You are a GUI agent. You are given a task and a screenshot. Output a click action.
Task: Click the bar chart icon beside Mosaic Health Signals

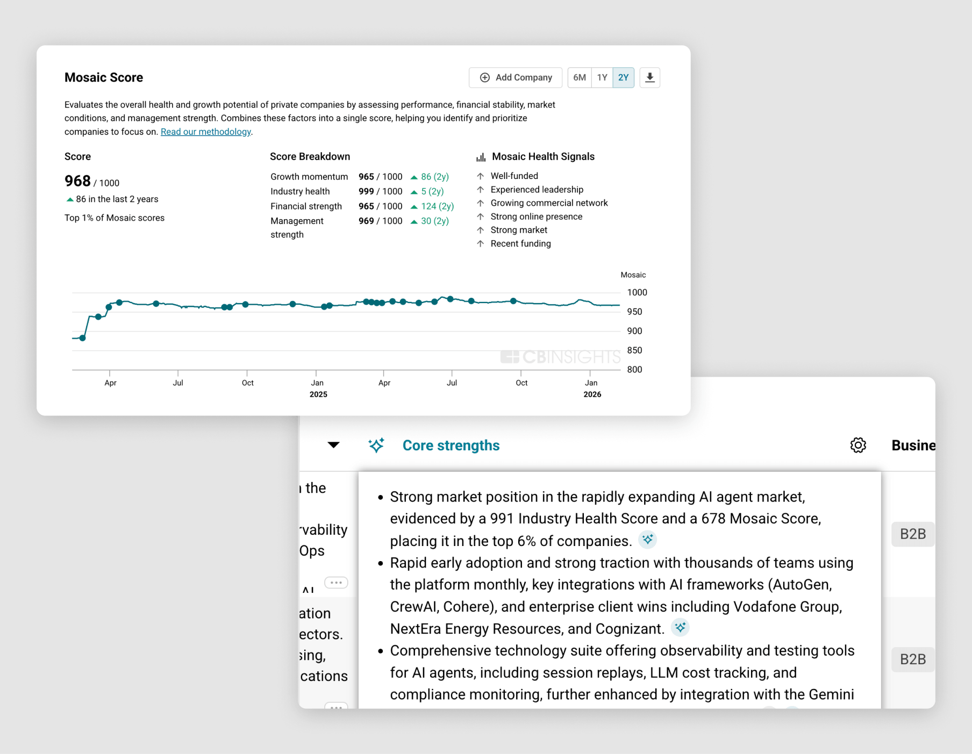pyautogui.click(x=481, y=157)
